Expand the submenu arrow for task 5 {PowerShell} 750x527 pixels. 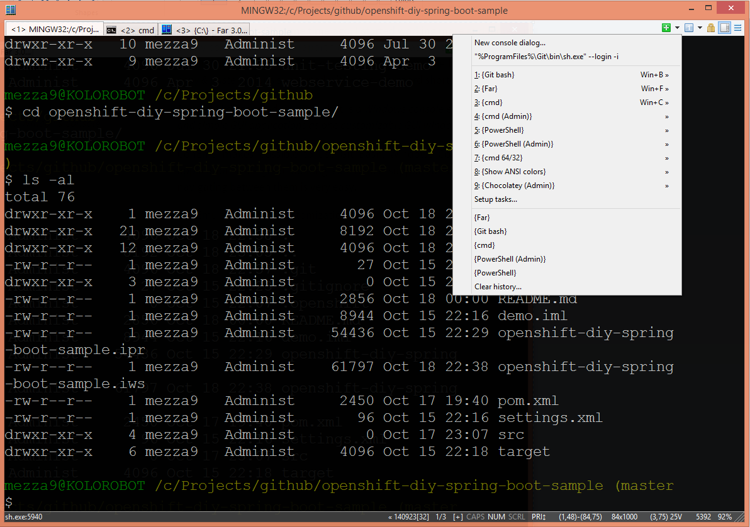(x=667, y=131)
